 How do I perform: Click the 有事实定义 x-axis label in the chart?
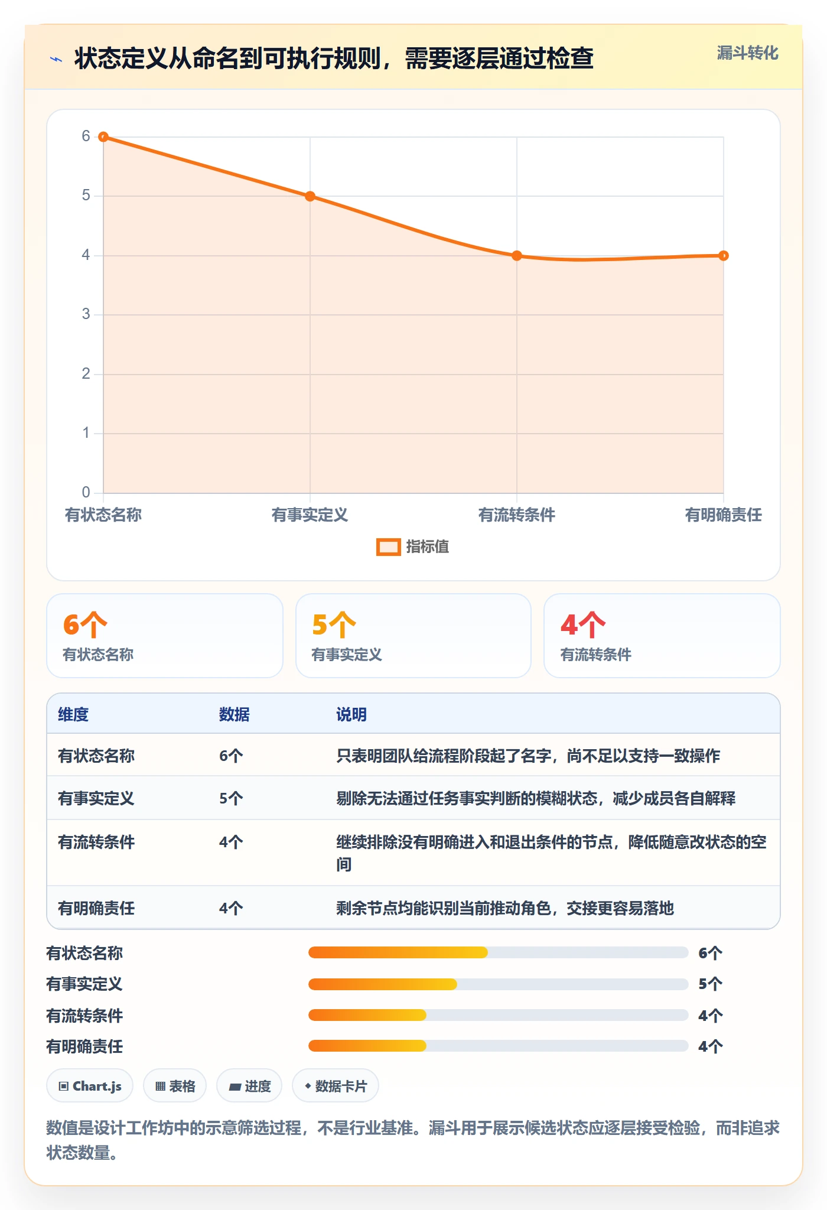click(x=310, y=515)
